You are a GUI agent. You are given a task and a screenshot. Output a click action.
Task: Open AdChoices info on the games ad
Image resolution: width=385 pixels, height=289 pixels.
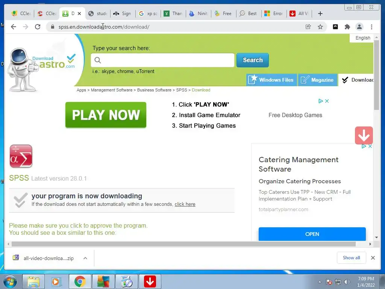(x=321, y=101)
